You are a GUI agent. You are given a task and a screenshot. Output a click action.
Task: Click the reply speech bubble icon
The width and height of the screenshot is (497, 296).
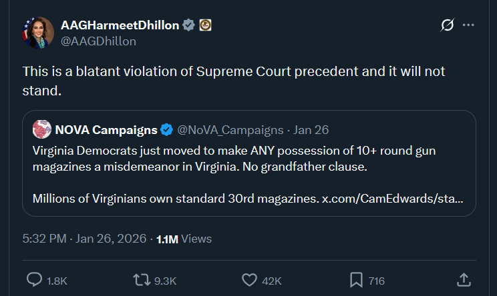tap(34, 280)
